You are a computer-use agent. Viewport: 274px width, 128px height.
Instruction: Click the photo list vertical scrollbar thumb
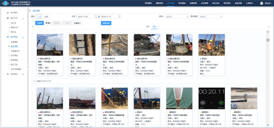tap(268, 40)
